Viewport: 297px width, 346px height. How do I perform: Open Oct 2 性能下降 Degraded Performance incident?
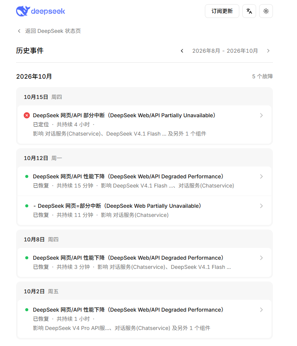click(x=144, y=319)
